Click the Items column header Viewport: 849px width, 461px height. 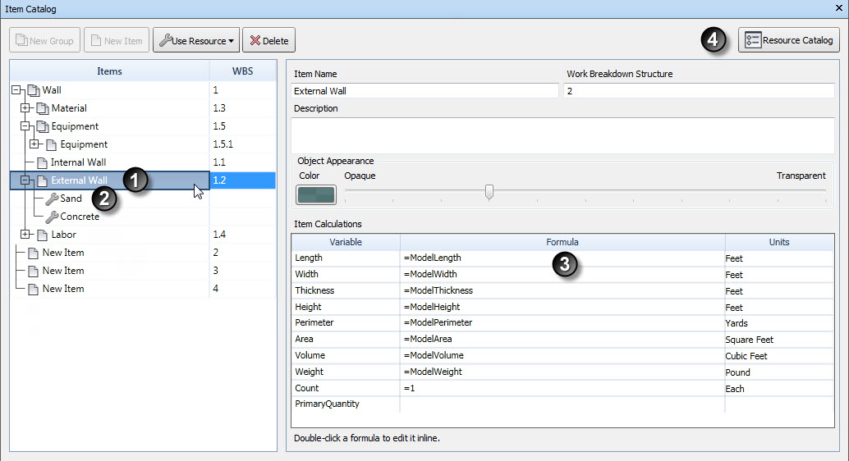pos(109,71)
